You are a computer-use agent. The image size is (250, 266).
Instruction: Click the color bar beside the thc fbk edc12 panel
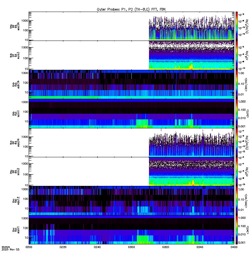237,201
